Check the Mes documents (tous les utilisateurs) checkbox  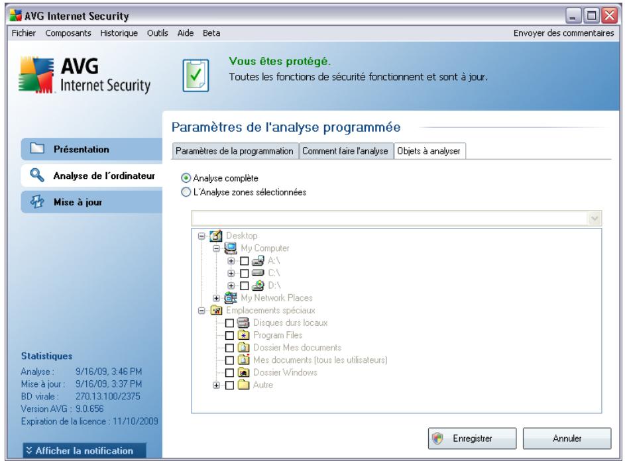tap(229, 360)
